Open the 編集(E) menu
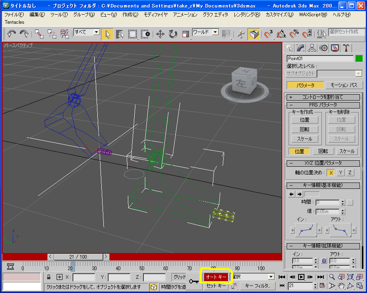367x293 pixels. tap(37, 15)
